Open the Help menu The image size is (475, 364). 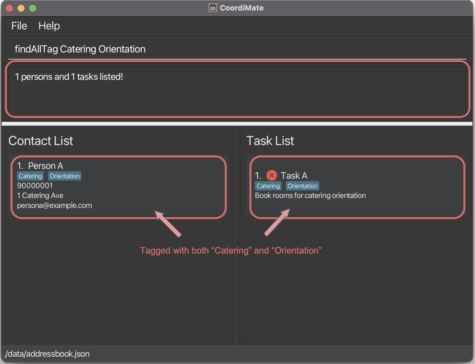point(49,26)
